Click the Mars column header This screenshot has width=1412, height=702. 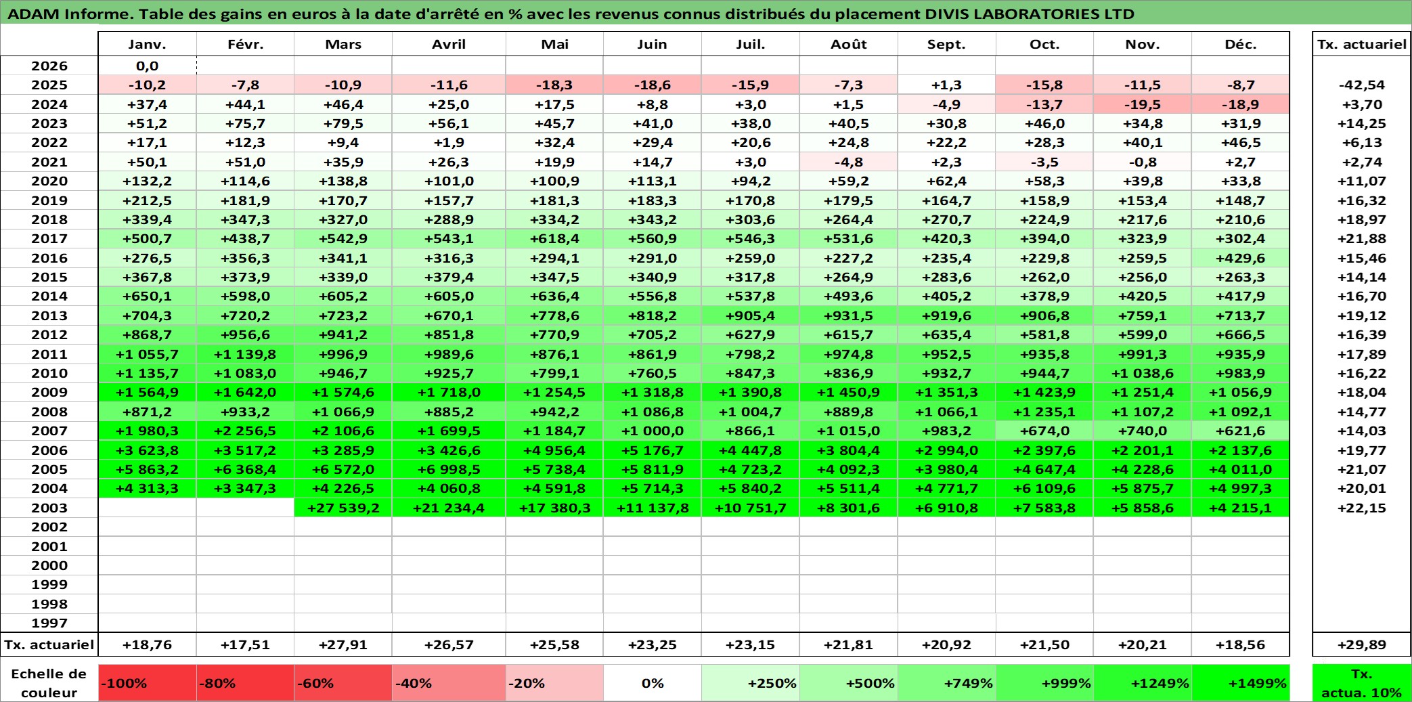click(x=343, y=44)
